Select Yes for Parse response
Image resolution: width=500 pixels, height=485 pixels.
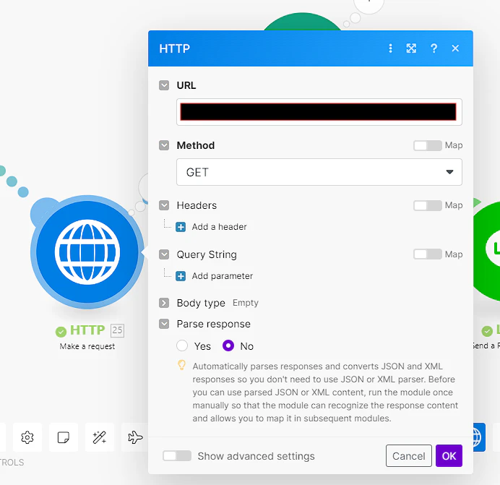182,345
